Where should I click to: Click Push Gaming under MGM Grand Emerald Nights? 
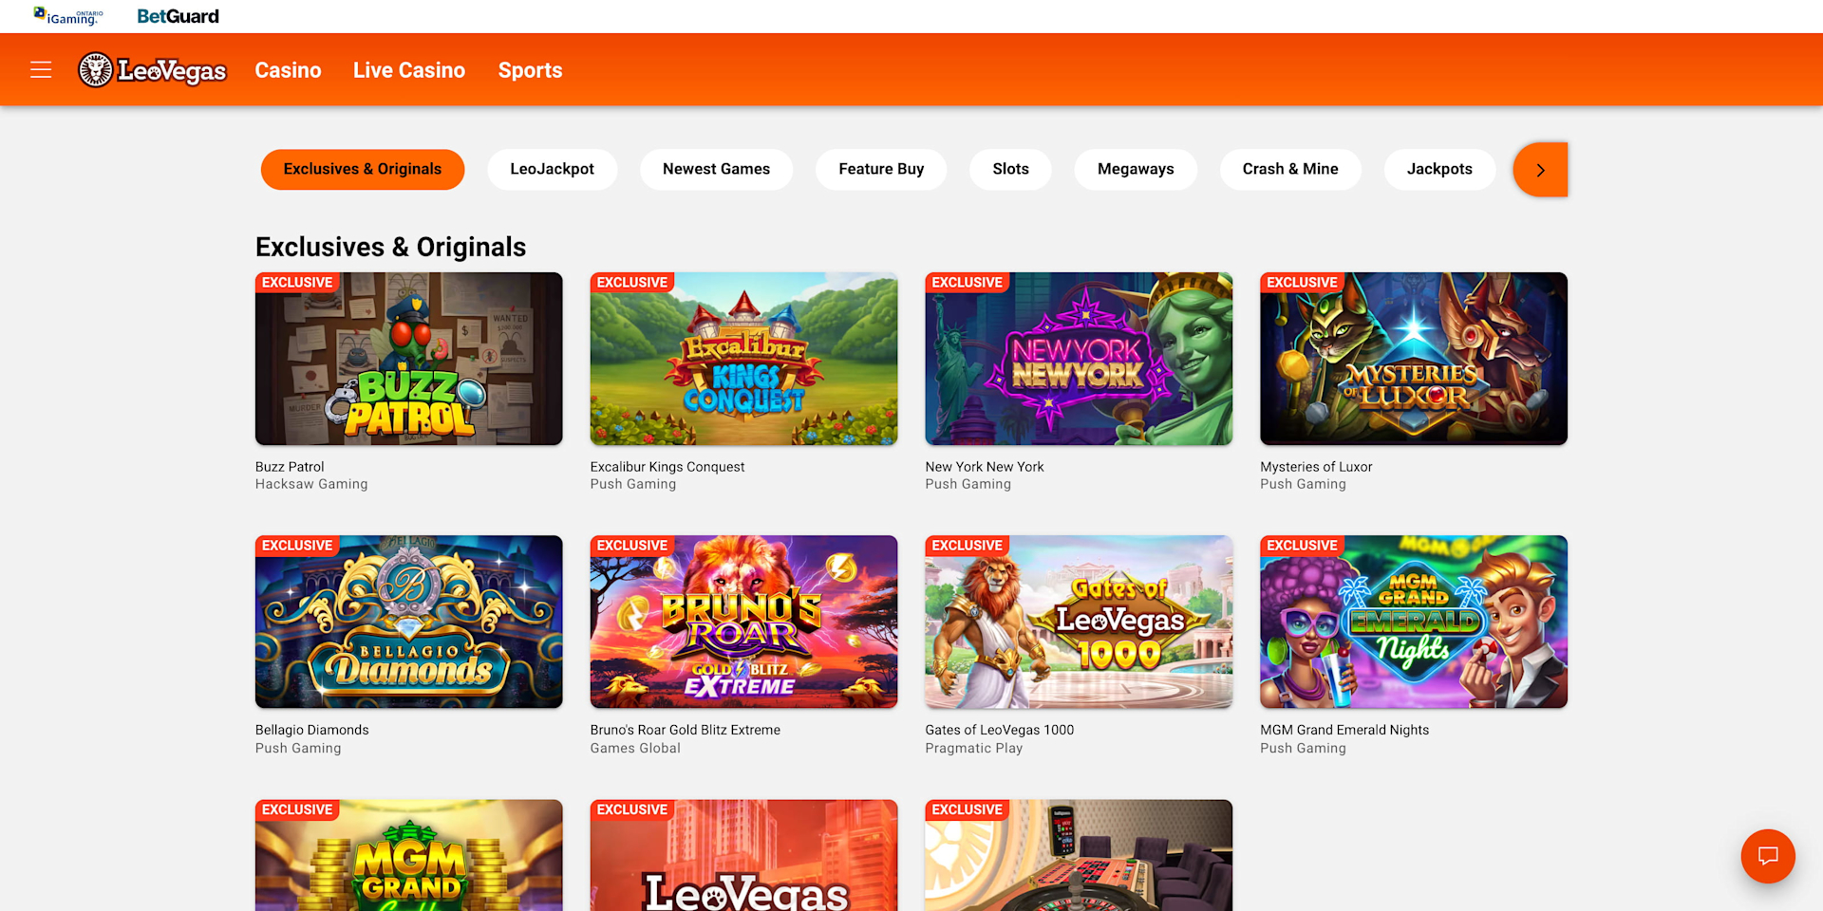click(1303, 748)
